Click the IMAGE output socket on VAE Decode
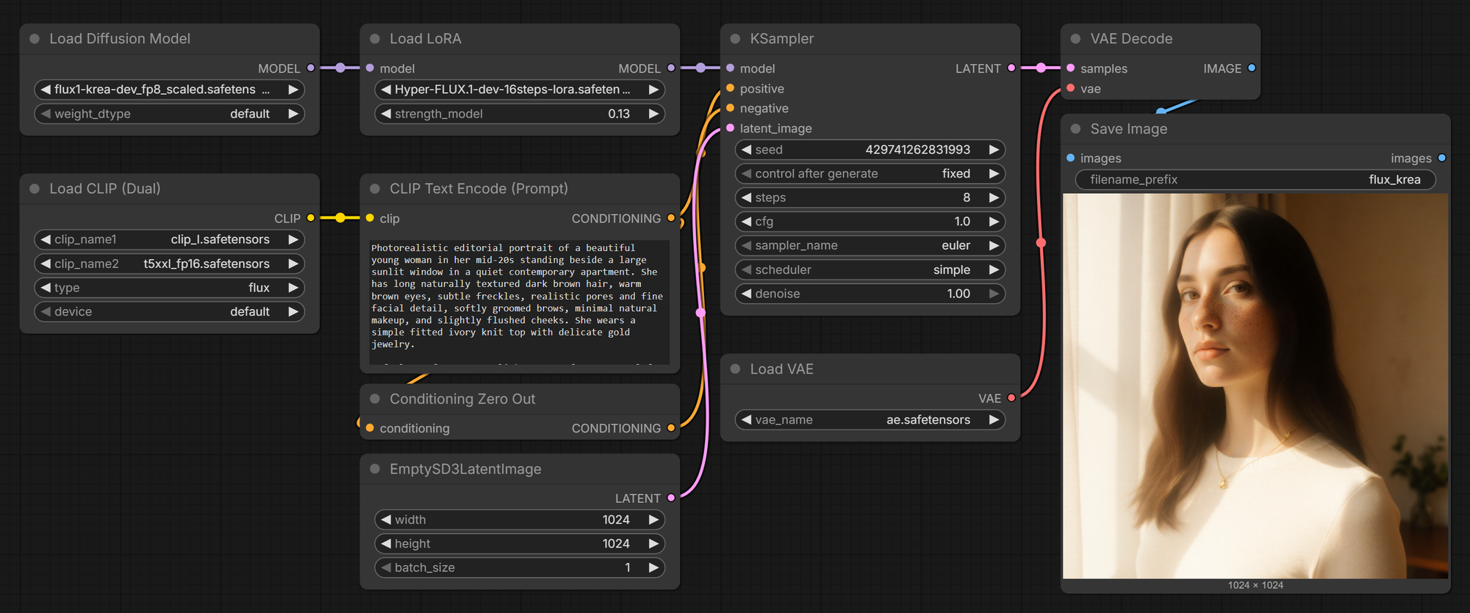The width and height of the screenshot is (1470, 613). pyautogui.click(x=1252, y=68)
